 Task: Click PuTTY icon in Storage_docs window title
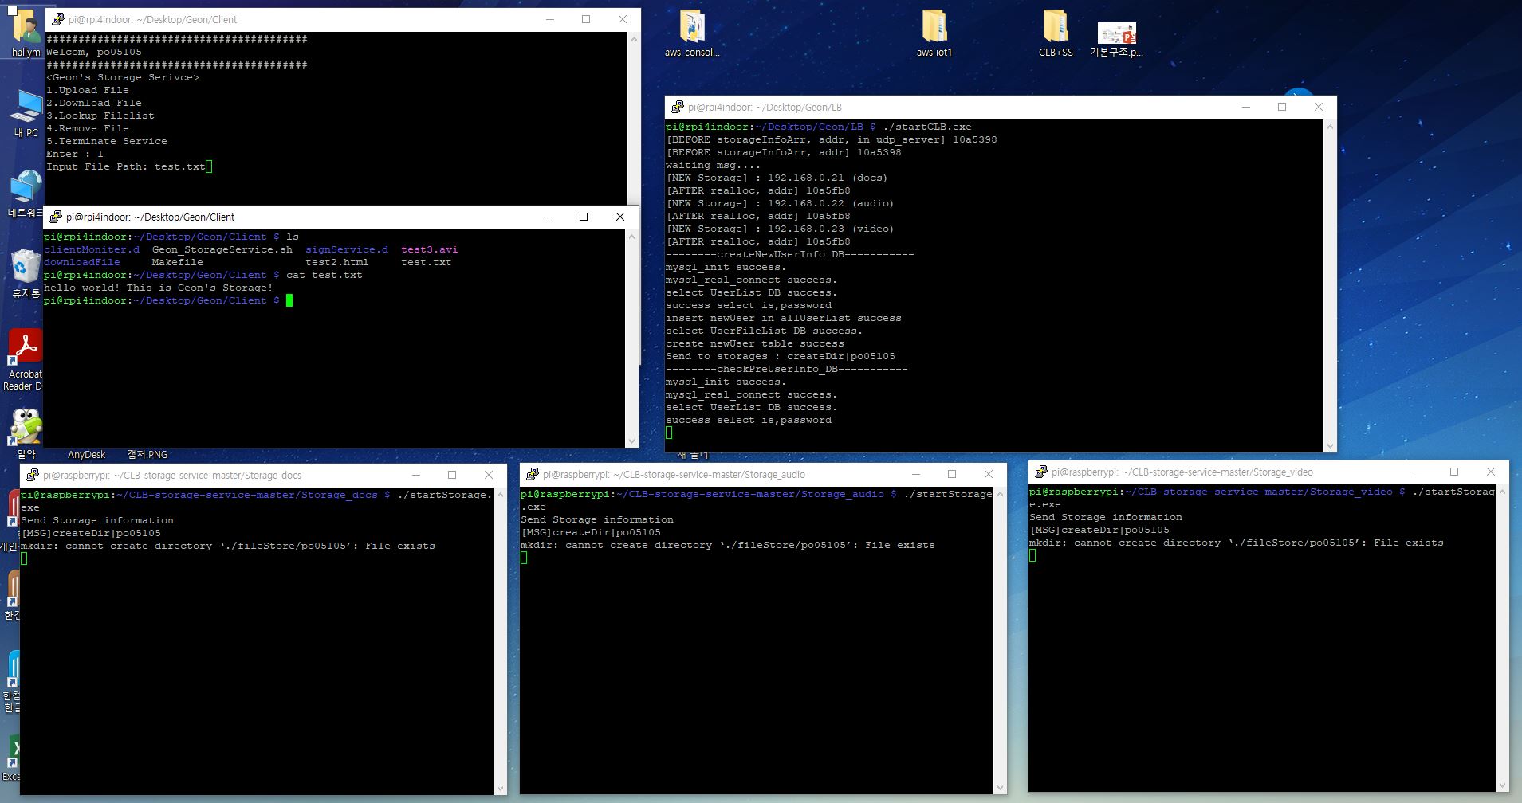(33, 475)
